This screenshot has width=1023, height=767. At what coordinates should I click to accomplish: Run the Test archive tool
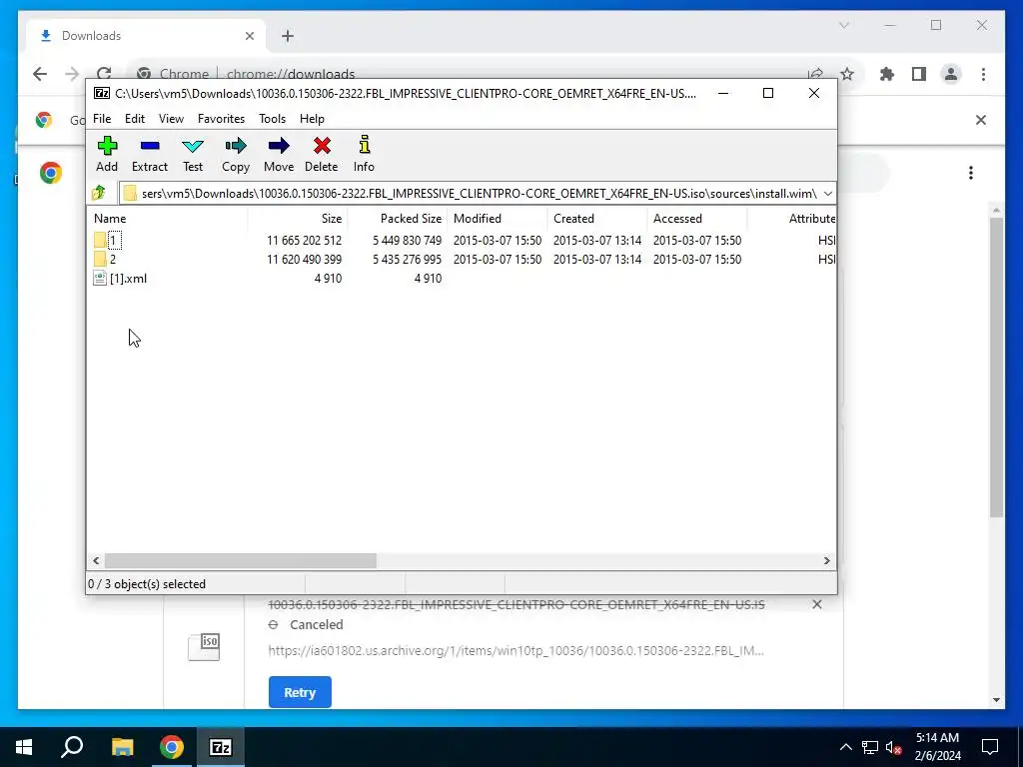click(193, 154)
